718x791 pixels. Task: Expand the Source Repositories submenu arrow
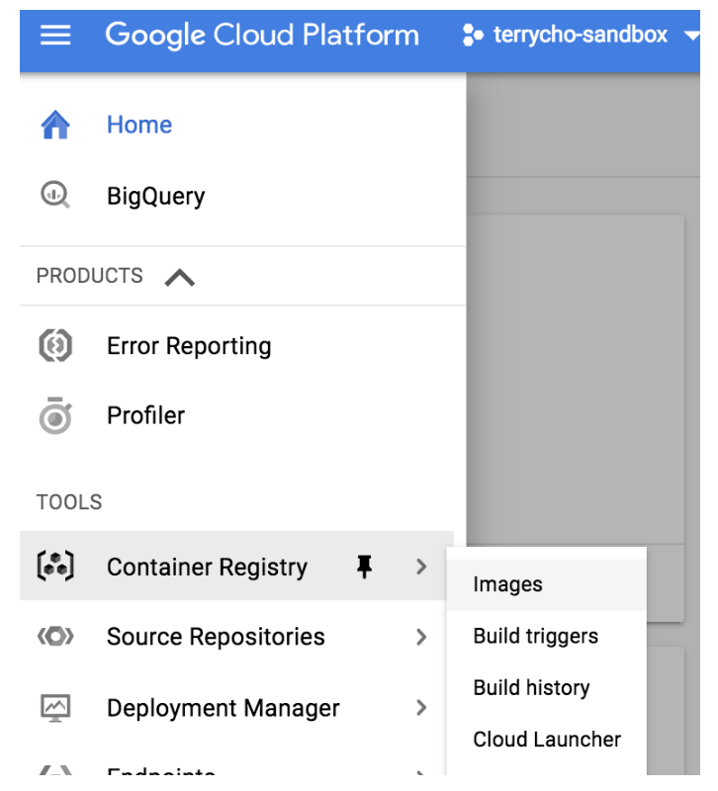pos(421,637)
